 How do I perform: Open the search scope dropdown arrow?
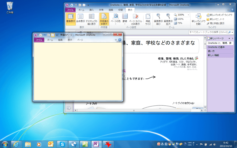(x=232, y=32)
